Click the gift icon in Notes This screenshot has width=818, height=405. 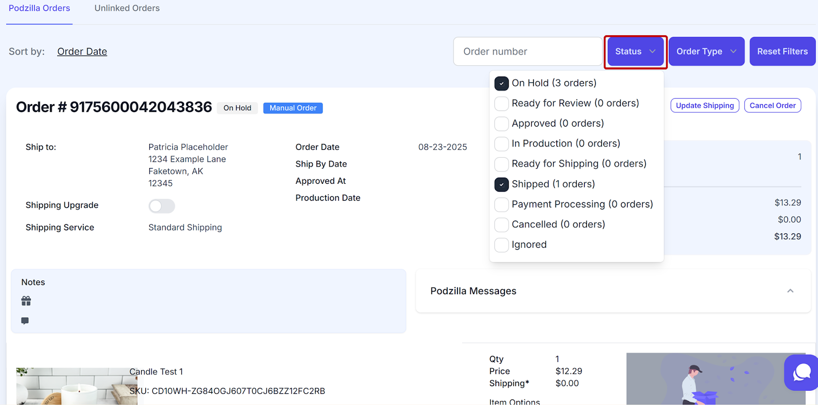click(x=26, y=301)
